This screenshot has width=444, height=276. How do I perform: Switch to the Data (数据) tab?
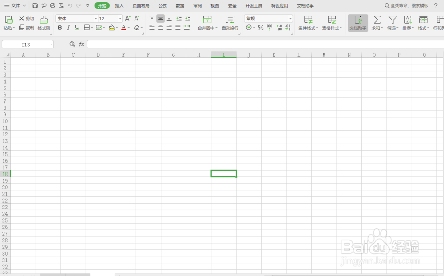(180, 6)
